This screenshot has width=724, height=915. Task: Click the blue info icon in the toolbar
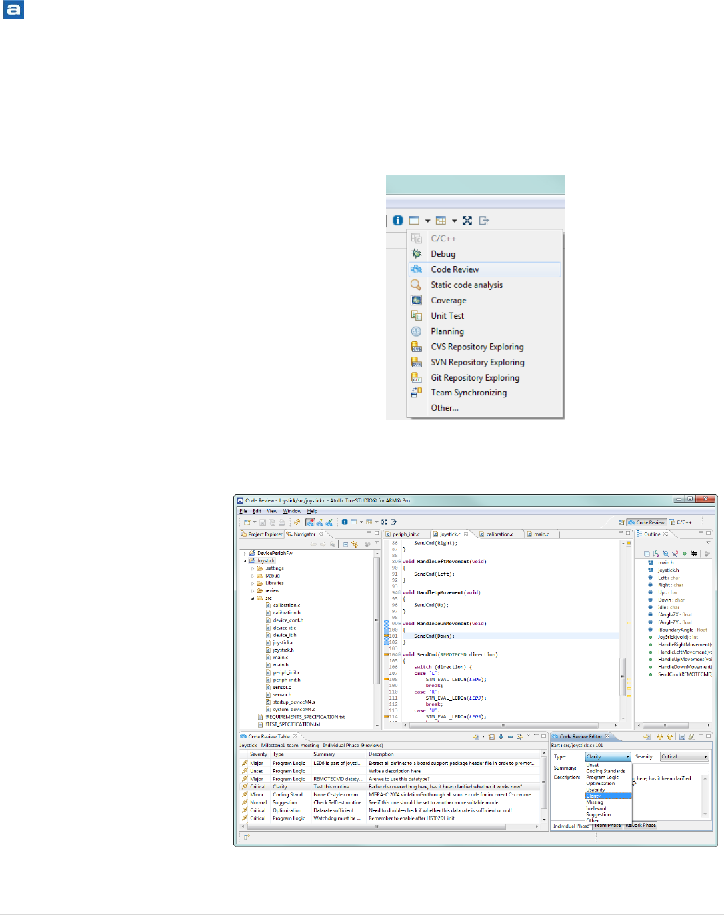(x=398, y=220)
